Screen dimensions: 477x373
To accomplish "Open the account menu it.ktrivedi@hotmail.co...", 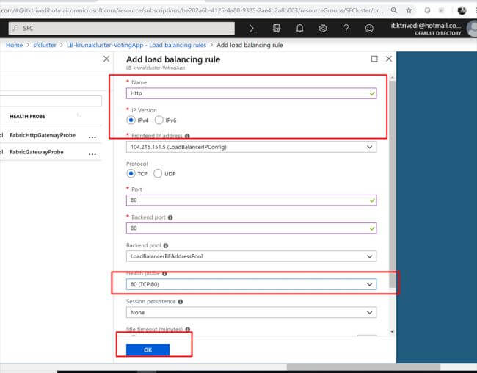I will click(x=426, y=29).
